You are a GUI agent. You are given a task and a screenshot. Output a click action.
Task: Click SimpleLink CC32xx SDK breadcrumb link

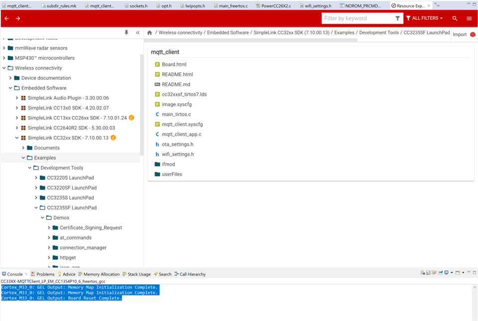pos(291,32)
